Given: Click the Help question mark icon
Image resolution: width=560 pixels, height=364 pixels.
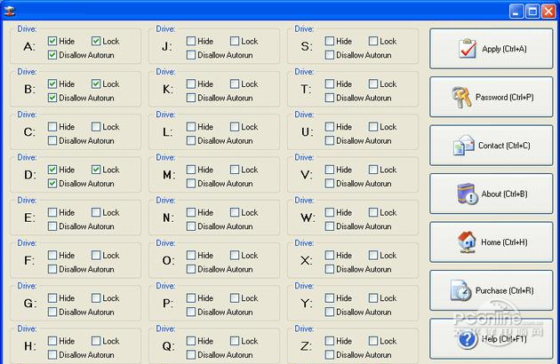Looking at the screenshot, I should coord(468,339).
